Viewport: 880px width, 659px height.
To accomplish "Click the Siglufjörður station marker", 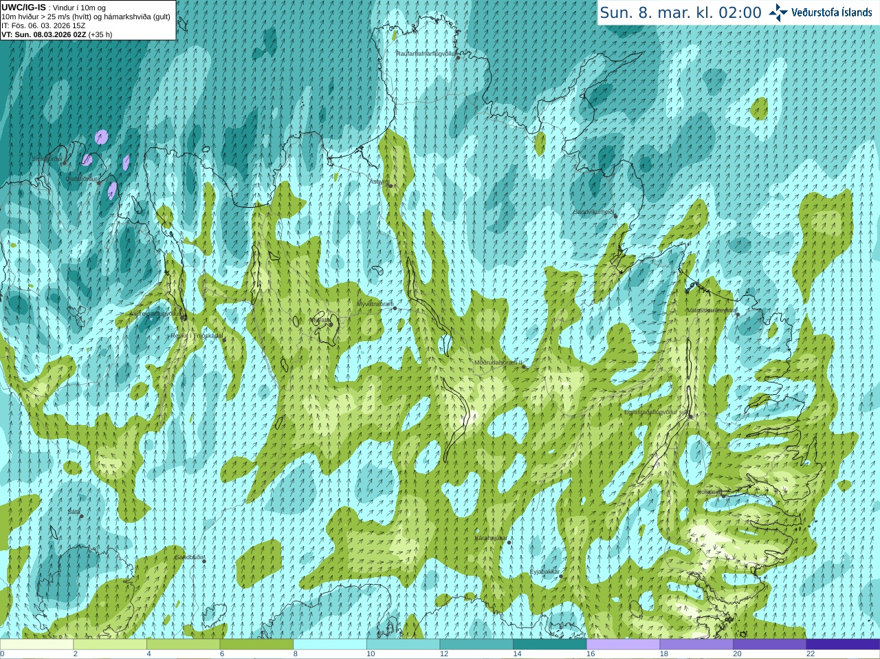I will pos(65,162).
